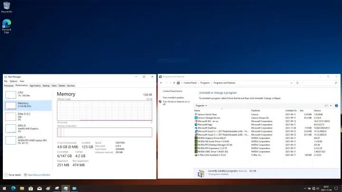Open the Mail app from the taskbar

[x=39, y=188]
